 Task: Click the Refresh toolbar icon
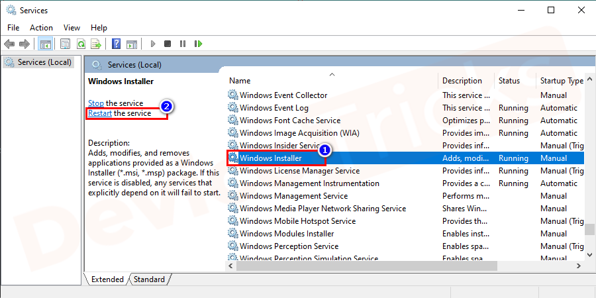click(x=81, y=44)
